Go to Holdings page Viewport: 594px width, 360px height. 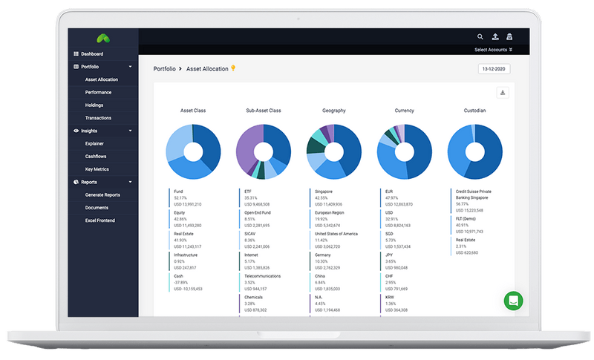(94, 105)
